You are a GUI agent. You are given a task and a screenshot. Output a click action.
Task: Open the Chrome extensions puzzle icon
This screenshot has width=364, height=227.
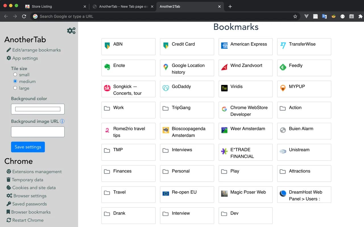tap(360, 16)
